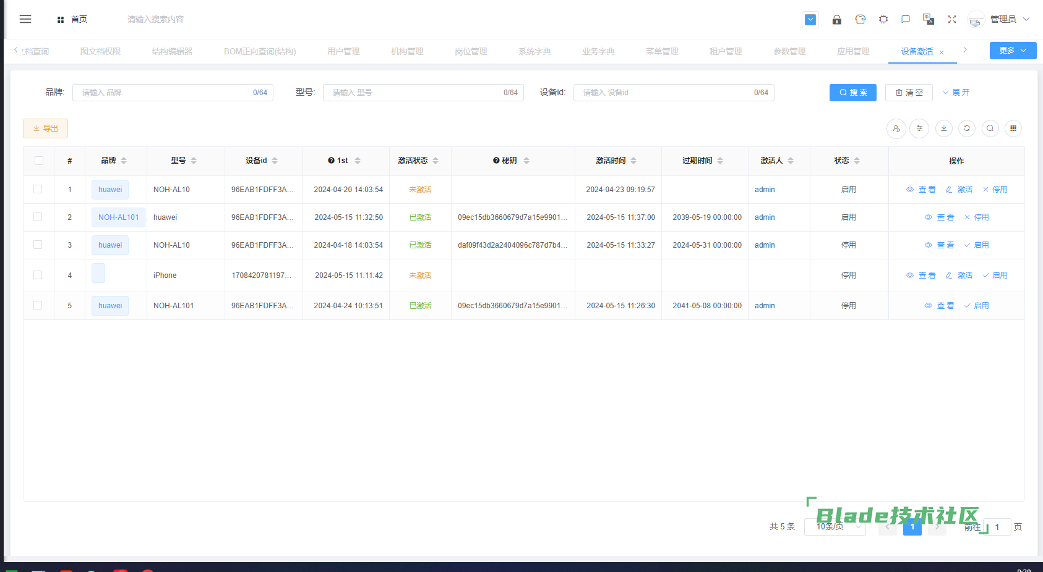Focus the 型号 input field
This screenshot has height=572, width=1043.
[423, 93]
